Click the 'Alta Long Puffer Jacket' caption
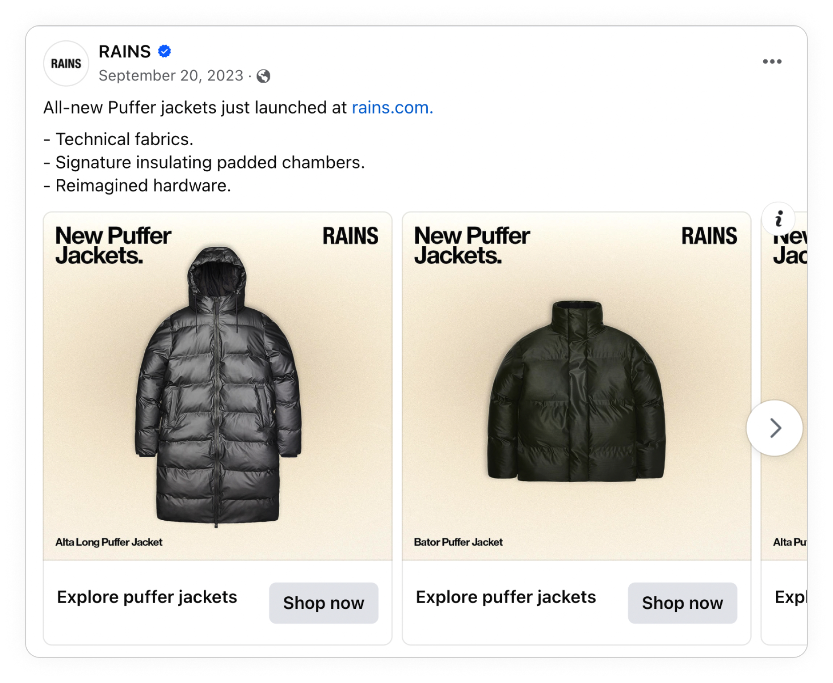Viewport: 833px width, 683px height. click(x=109, y=542)
